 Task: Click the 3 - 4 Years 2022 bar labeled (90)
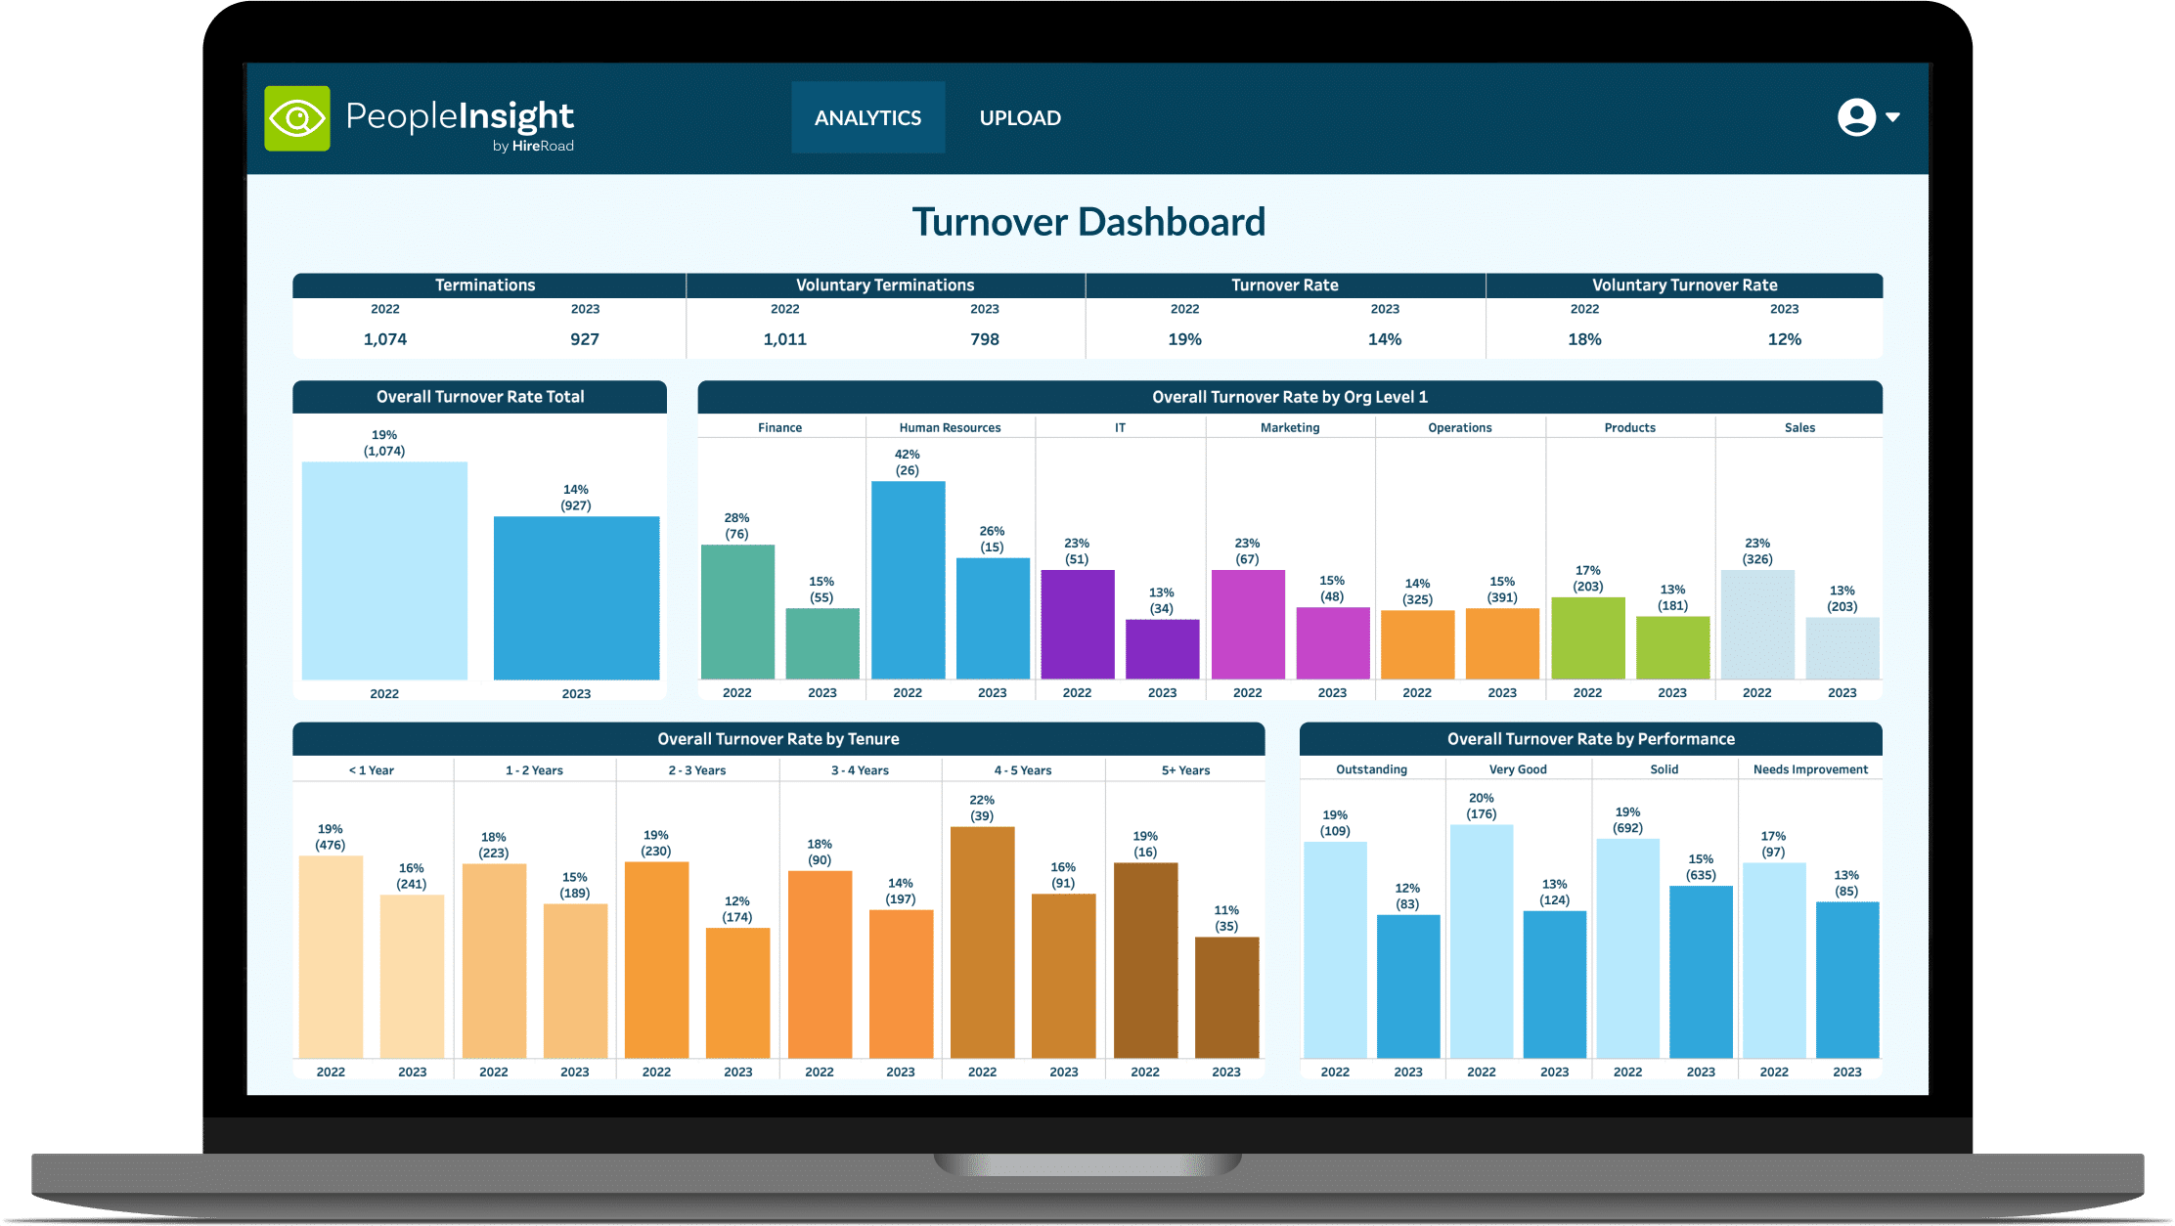(820, 964)
